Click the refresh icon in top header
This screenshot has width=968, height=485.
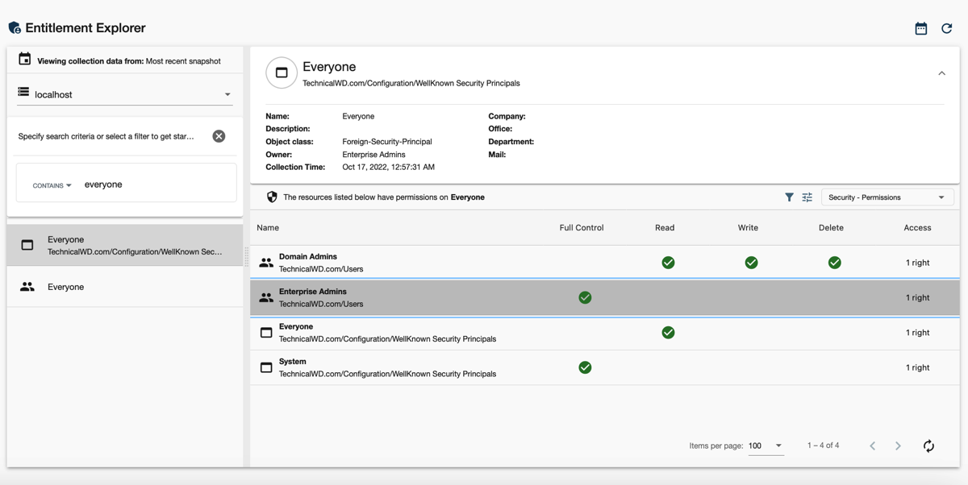947,28
